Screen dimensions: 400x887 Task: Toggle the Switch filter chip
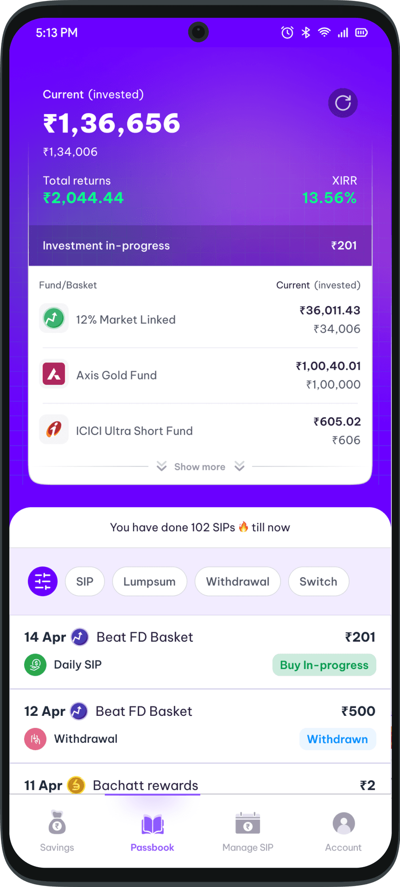coord(318,581)
